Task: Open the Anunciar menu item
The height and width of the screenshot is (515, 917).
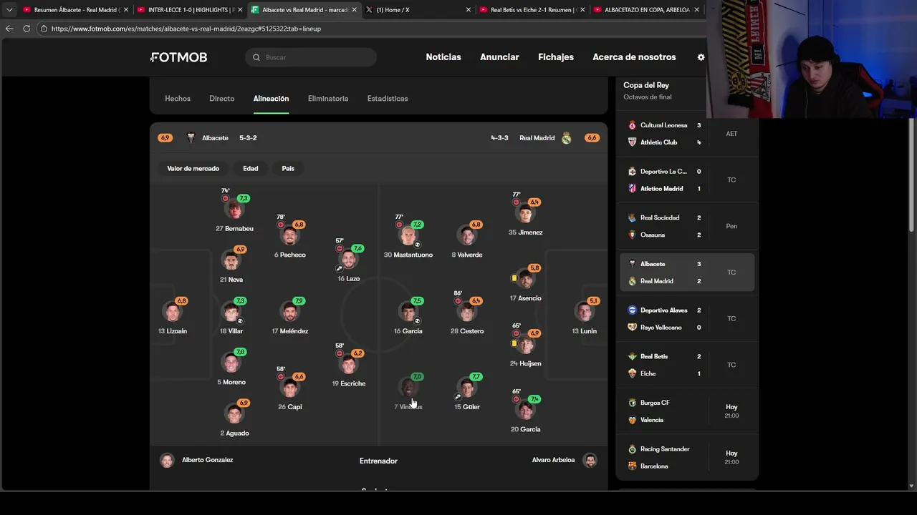Action: [x=499, y=57]
